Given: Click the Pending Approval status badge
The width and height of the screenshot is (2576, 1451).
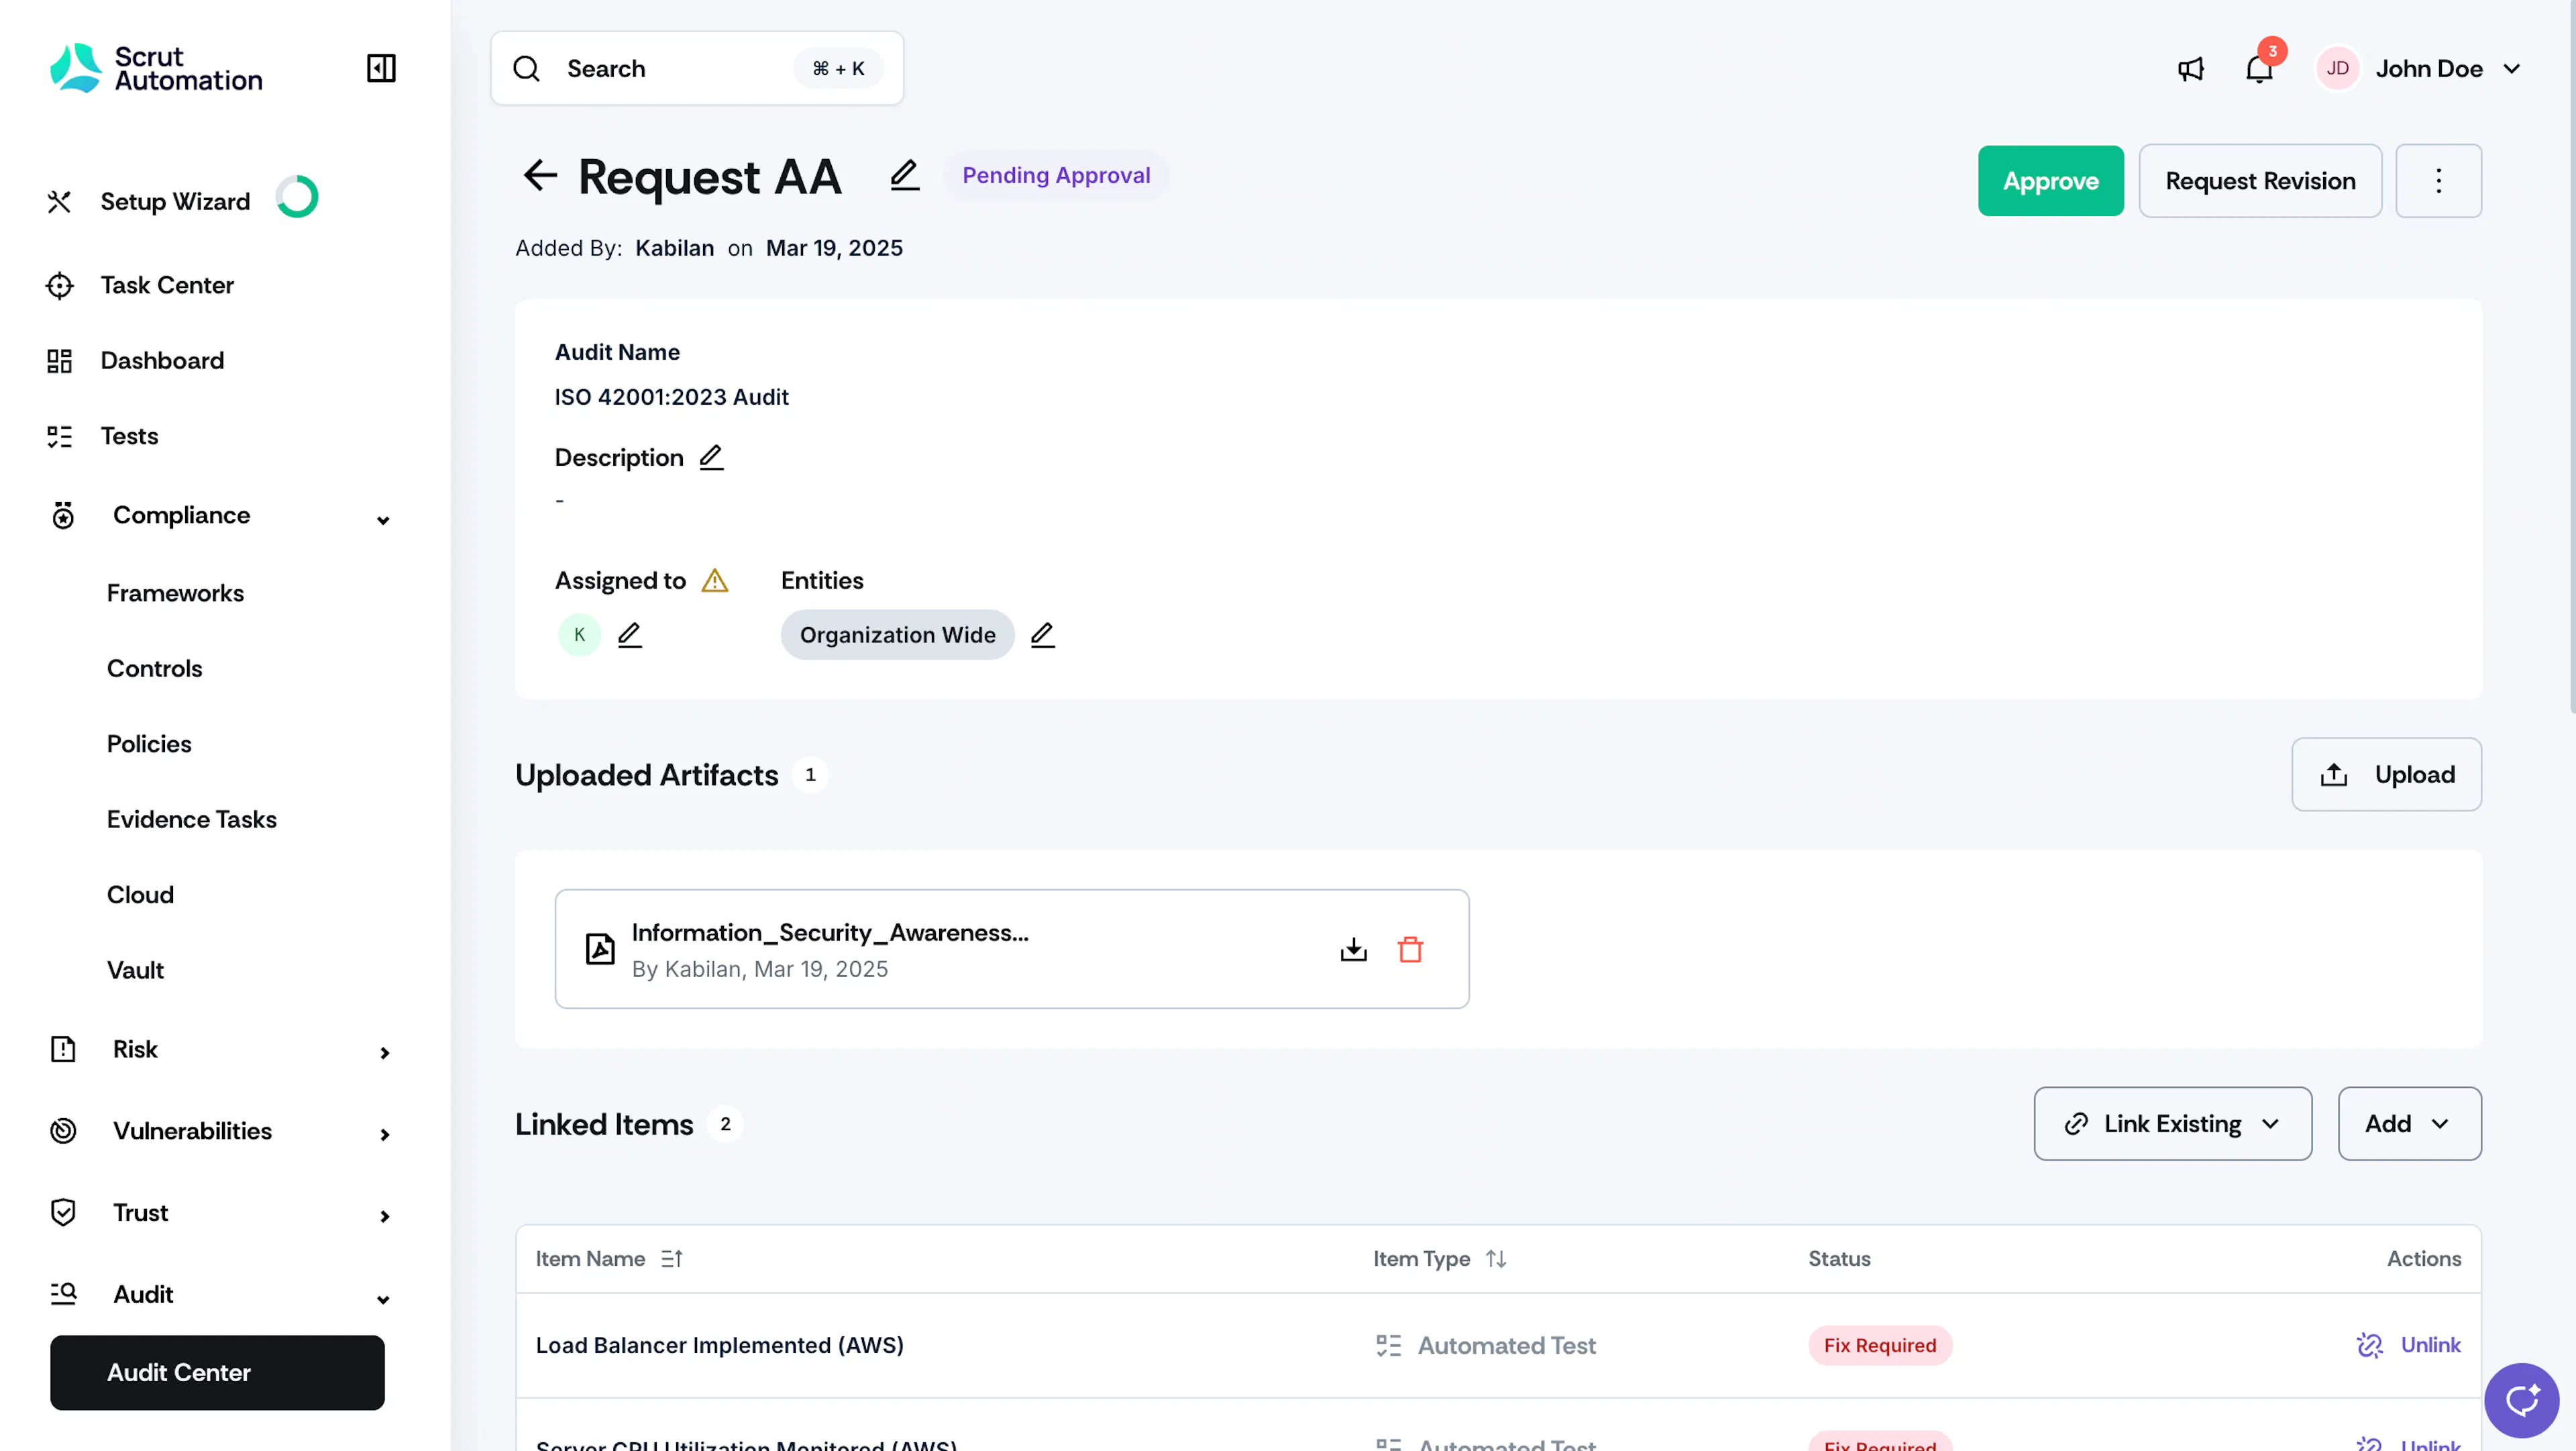Looking at the screenshot, I should tap(1056, 175).
